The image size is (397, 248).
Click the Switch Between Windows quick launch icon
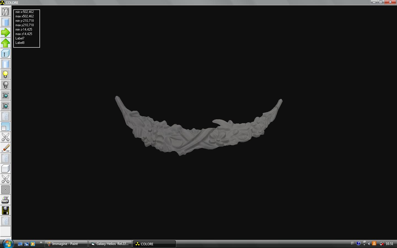click(x=26, y=244)
